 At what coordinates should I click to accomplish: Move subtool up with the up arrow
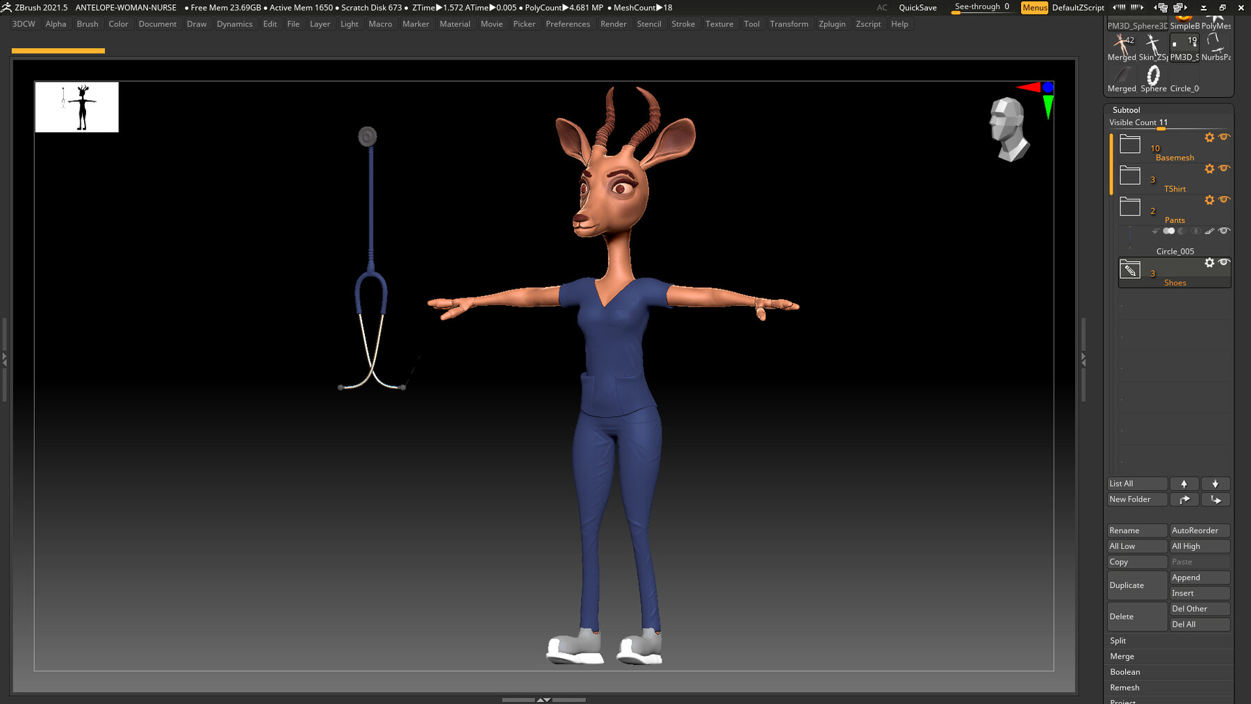coord(1184,484)
